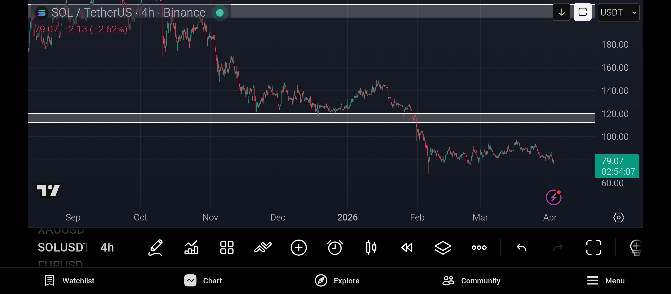Click the price change −2.13 (−2.62%) text
The image size is (671, 294).
[x=95, y=29]
